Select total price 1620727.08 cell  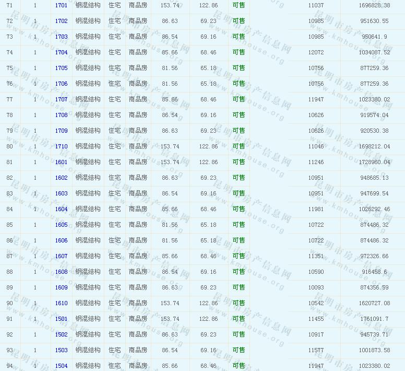374,303
